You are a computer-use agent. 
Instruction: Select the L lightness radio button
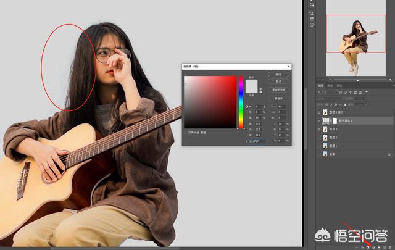(270, 107)
